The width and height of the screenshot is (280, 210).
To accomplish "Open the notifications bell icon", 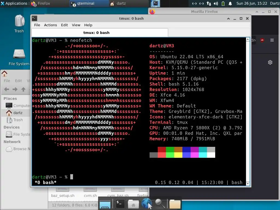I will tap(230, 3).
